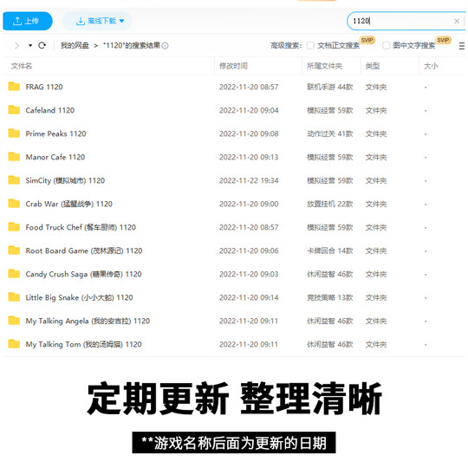Screen dimensions: 468x468
Task: Enable the 文档正文搜索 checkbox
Action: coord(310,45)
